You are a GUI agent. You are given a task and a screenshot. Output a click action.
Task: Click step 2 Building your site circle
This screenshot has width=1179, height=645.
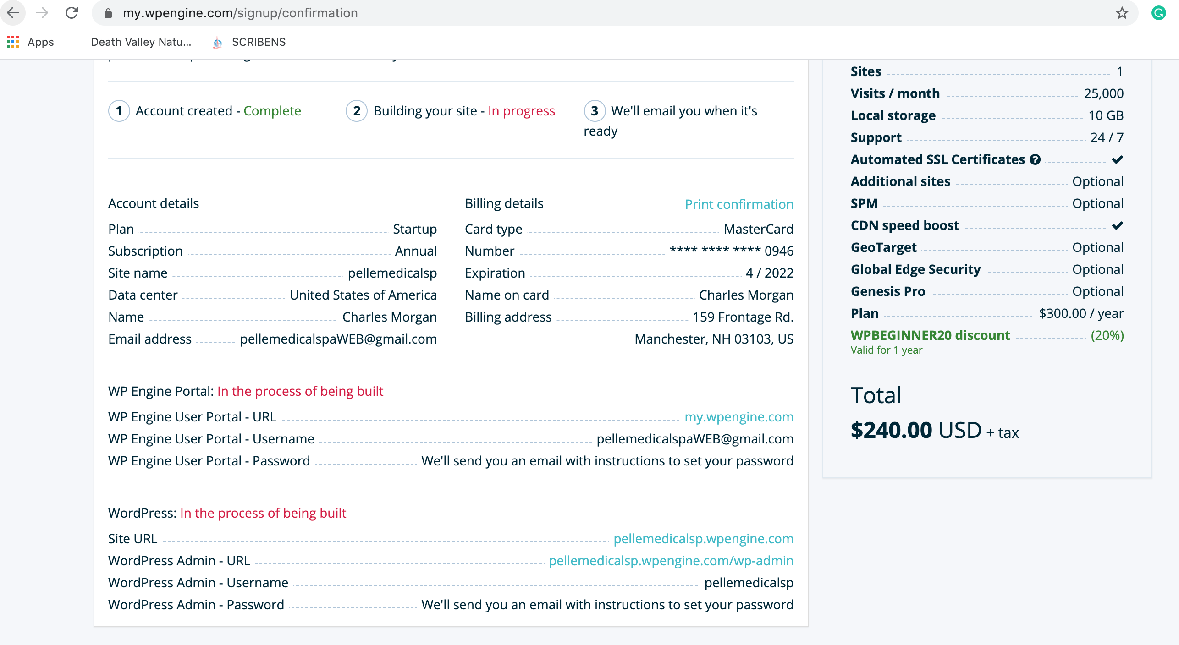coord(357,111)
